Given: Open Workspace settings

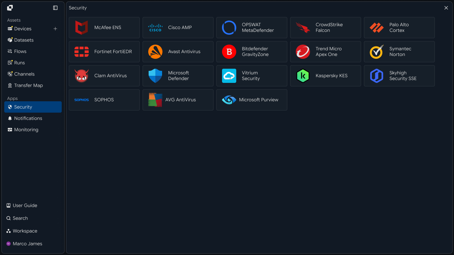Looking at the screenshot, I should [33, 231].
